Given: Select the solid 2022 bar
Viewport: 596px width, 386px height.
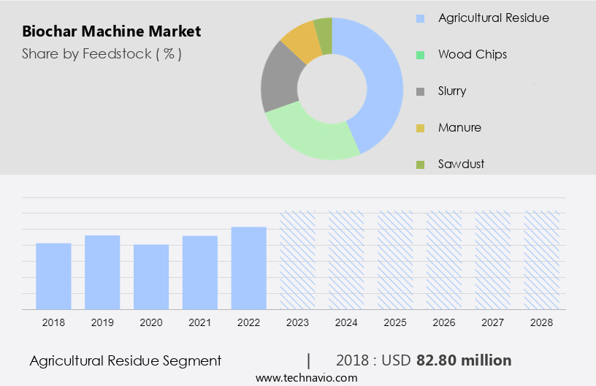Looking at the screenshot, I should (249, 268).
